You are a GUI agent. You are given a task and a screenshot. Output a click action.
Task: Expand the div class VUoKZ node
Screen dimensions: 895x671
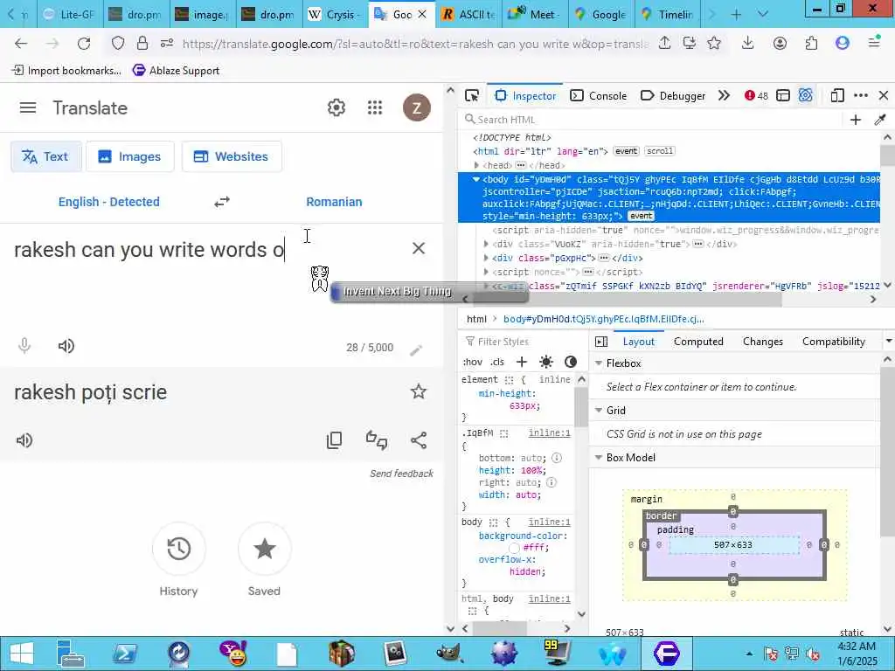(x=486, y=245)
